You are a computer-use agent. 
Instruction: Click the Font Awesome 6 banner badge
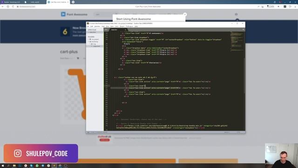tap(65, 32)
